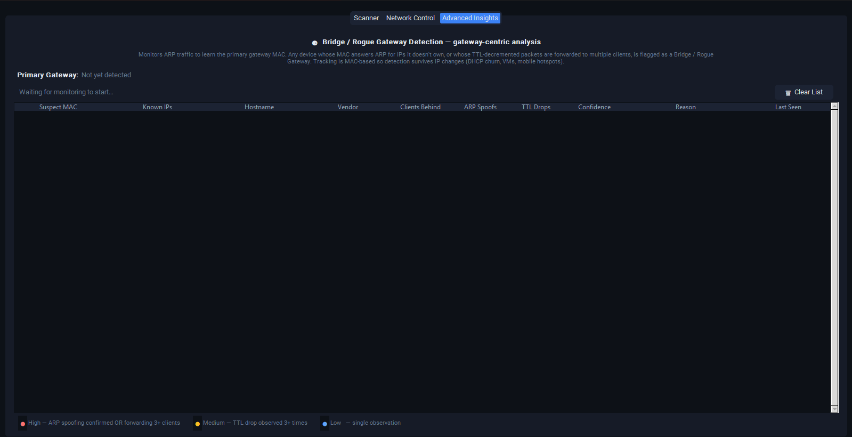This screenshot has width=852, height=437.
Task: Click the blue Low confidence dot
Action: click(325, 424)
